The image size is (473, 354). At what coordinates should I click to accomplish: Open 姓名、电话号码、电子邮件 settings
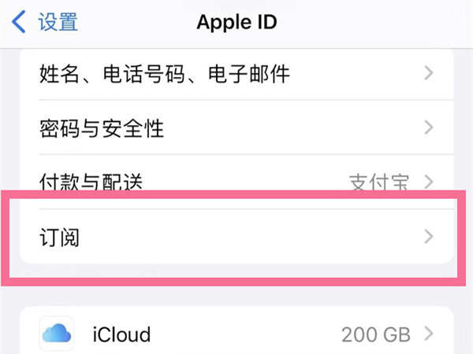(x=164, y=74)
